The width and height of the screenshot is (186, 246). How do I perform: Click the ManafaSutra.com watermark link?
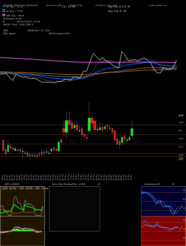point(158,5)
